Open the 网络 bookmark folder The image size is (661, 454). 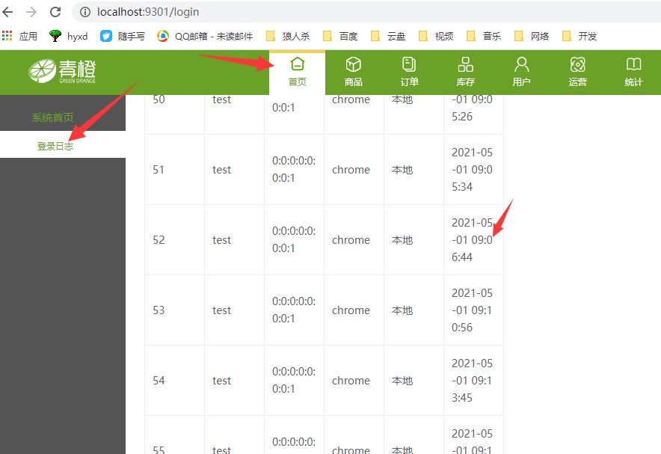532,36
